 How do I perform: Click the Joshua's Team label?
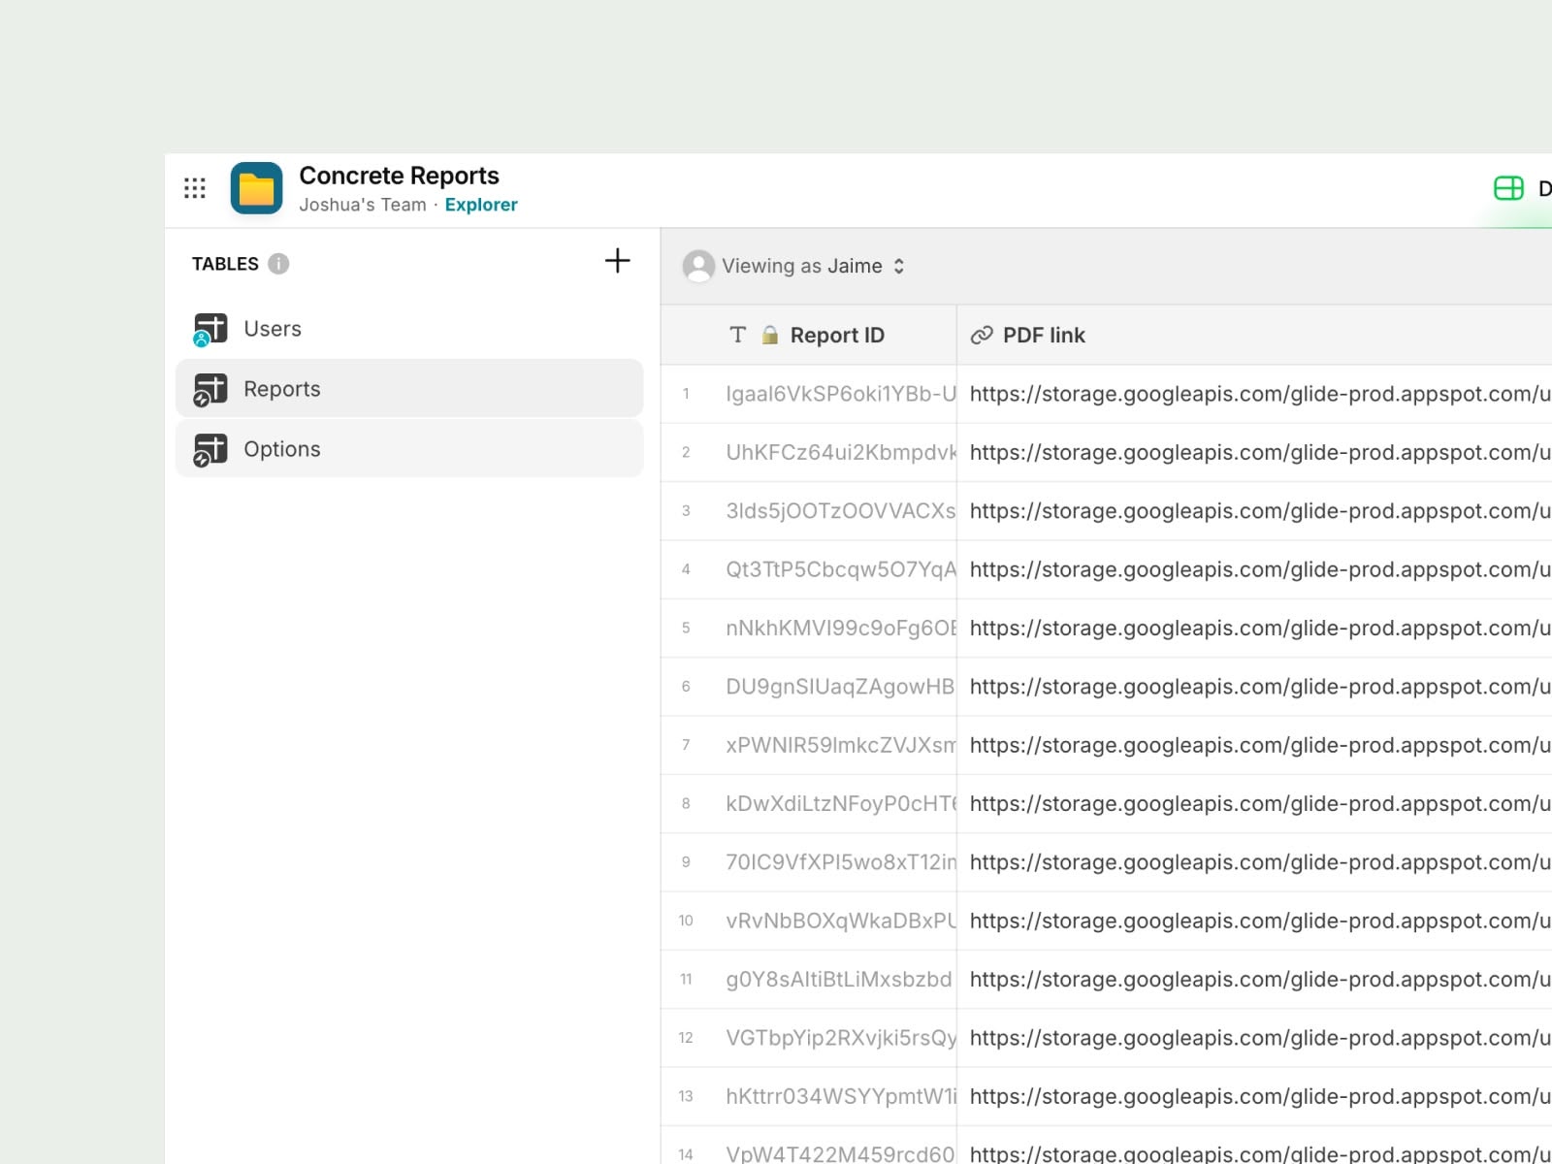363,205
